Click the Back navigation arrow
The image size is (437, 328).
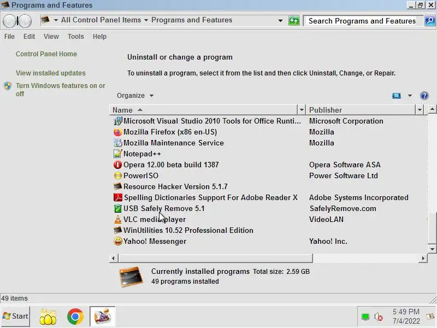9,21
